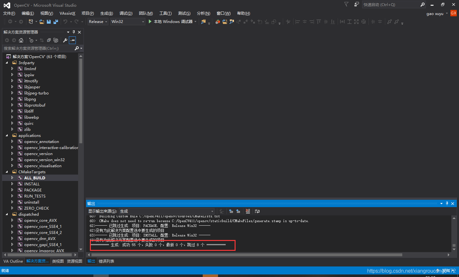Image resolution: width=459 pixels, height=277 pixels.
Task: Click the Align Lefts layout toolbar icon
Action: [297, 22]
